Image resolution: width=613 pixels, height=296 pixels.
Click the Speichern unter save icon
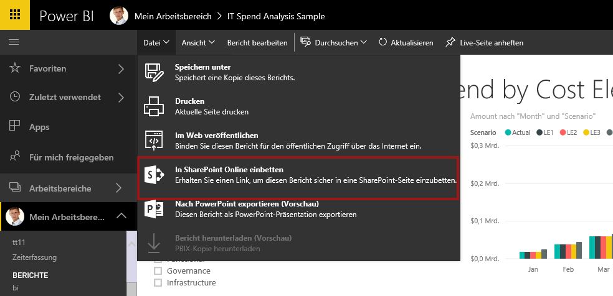point(154,72)
